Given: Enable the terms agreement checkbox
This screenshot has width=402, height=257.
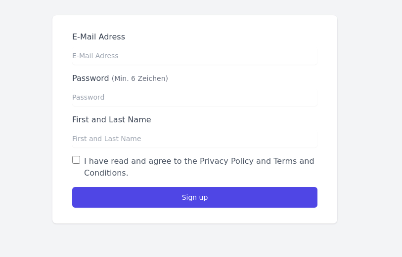Looking at the screenshot, I should coord(76,160).
